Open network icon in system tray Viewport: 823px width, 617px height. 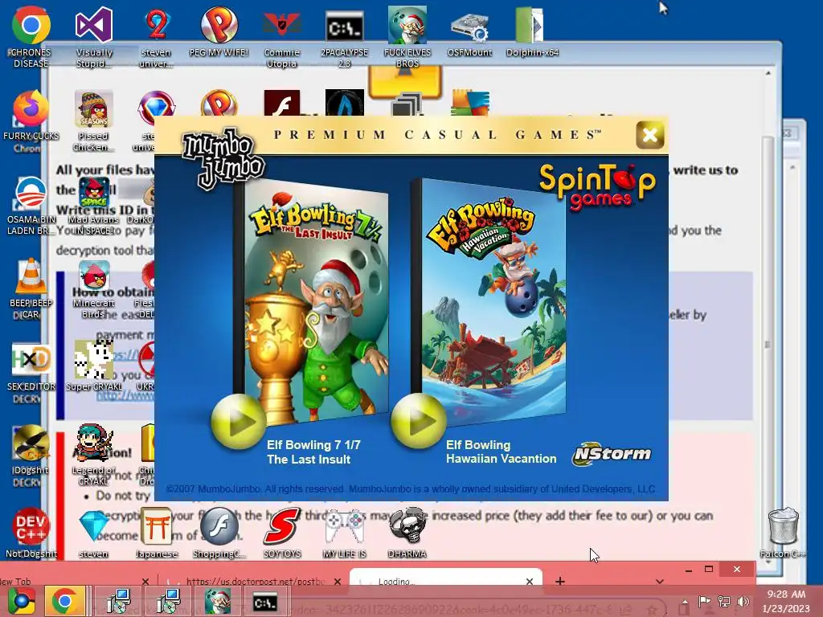[724, 601]
